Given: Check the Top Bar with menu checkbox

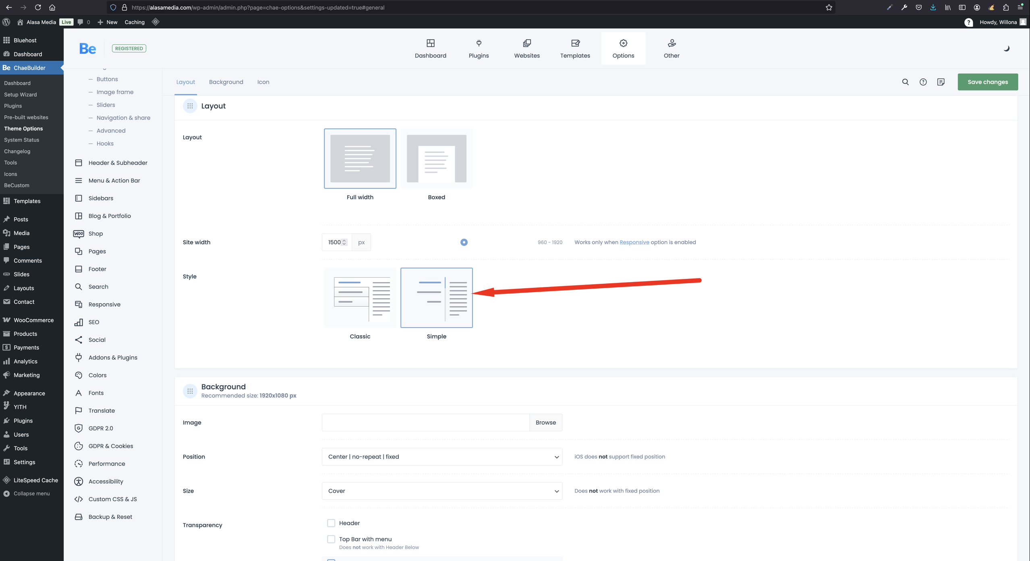Looking at the screenshot, I should coord(331,539).
